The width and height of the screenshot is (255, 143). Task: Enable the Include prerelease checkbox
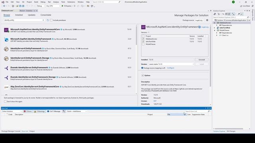click(x=51, y=20)
